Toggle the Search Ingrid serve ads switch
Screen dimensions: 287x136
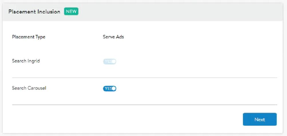(110, 61)
